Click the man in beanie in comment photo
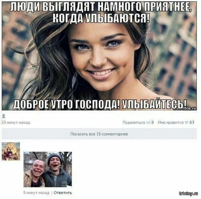The height and width of the screenshot is (199, 201). coord(58,171)
